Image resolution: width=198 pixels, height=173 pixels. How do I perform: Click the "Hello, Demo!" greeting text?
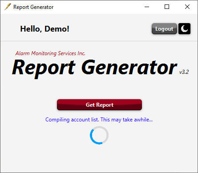pos(44,29)
